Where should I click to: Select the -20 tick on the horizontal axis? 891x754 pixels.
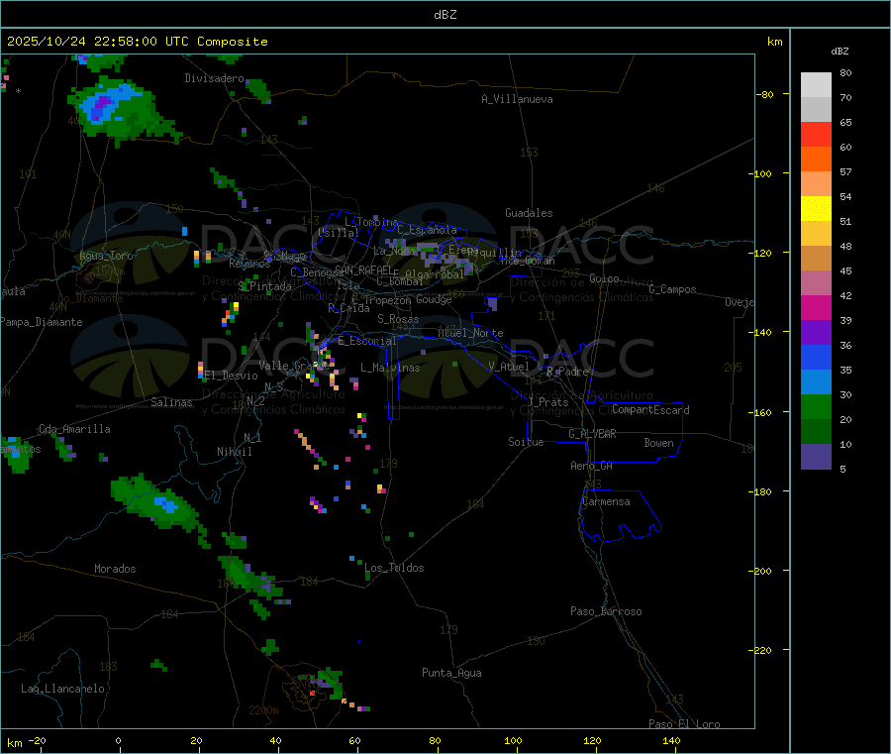(x=37, y=741)
